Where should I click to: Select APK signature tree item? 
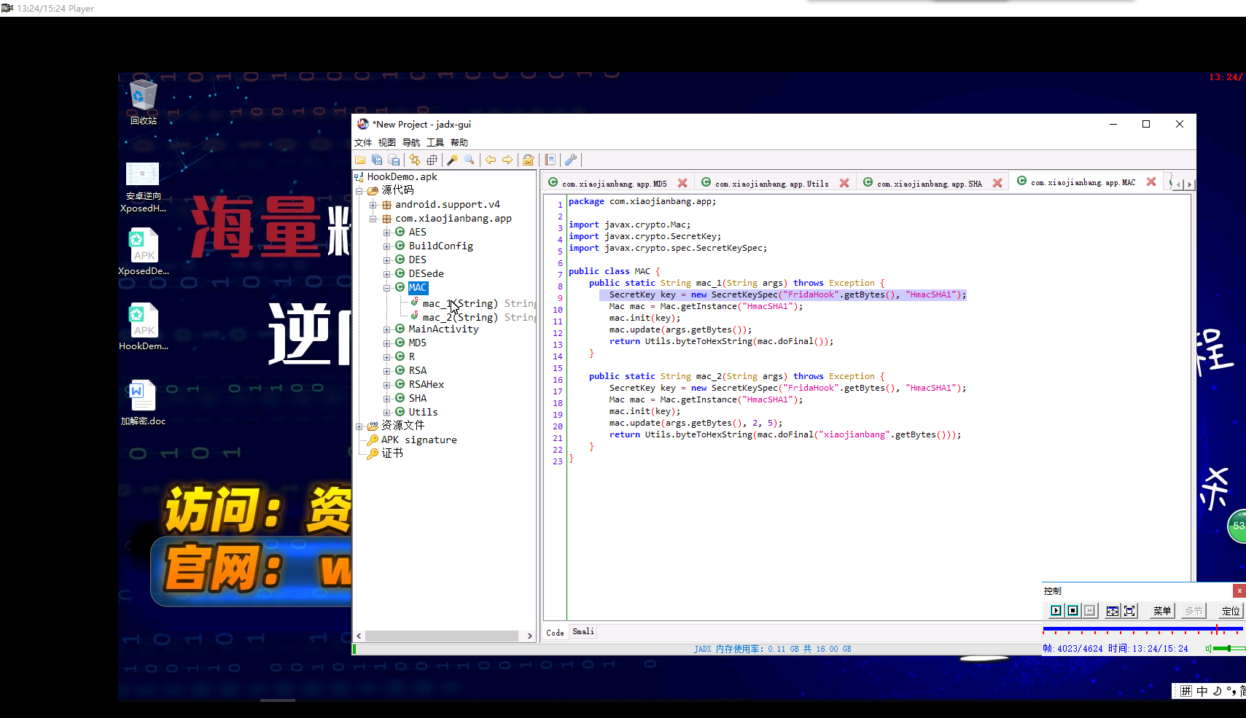click(418, 440)
